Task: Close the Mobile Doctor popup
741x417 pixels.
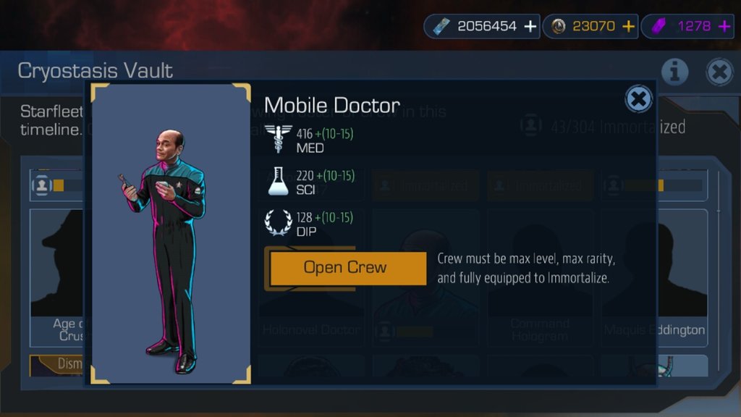Action: click(638, 99)
